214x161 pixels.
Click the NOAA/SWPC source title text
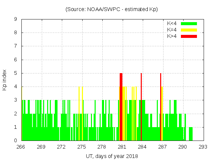pyautogui.click(x=112, y=9)
